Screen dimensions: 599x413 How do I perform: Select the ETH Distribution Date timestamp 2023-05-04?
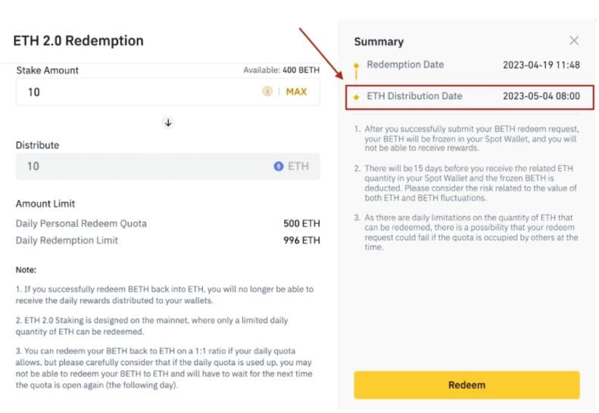pos(541,96)
